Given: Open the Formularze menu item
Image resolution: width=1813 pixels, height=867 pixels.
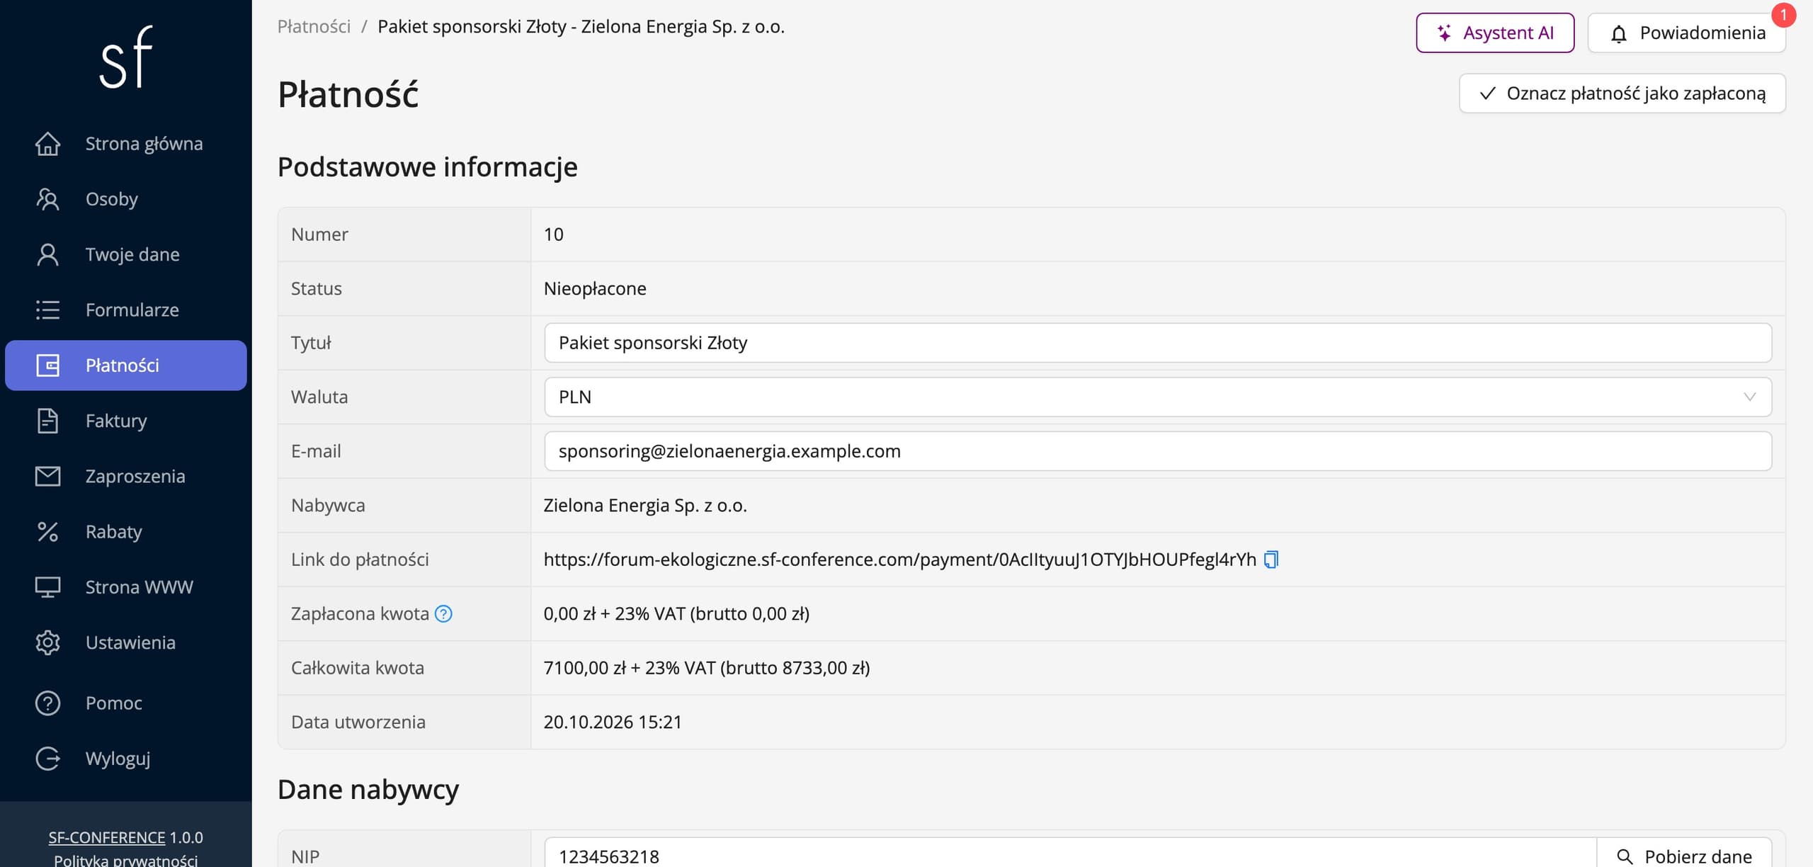Looking at the screenshot, I should tap(126, 310).
